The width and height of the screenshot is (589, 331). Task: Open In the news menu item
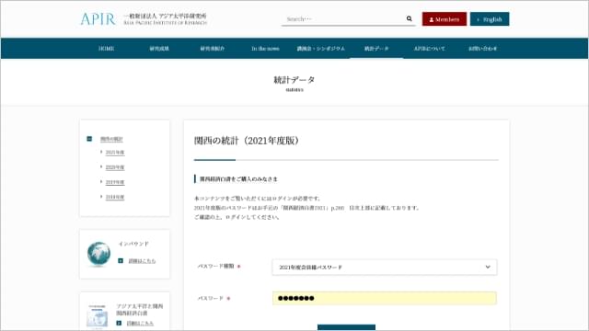point(265,49)
